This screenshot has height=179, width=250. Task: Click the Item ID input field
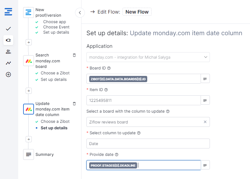(x=143, y=100)
